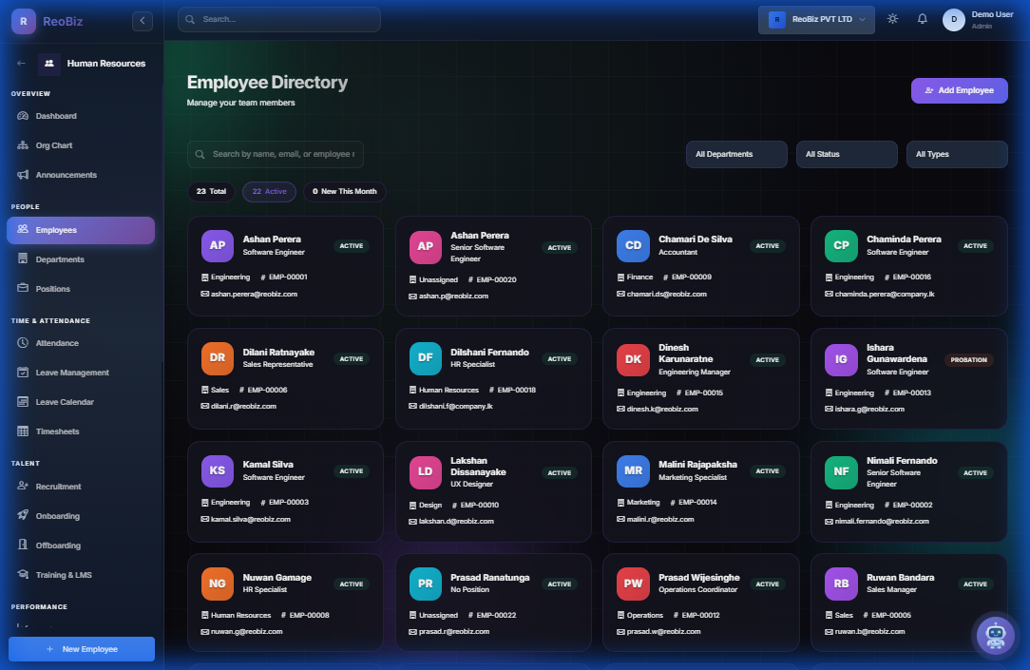Screen dimensions: 1030x670
Task: Click the back arrow beside Human Resources
Action: pos(21,64)
